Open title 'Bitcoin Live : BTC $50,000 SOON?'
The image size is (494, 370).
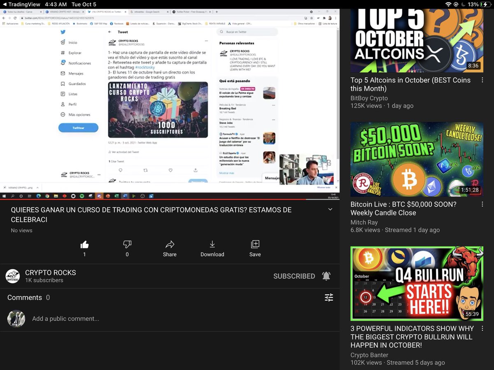[x=403, y=208]
